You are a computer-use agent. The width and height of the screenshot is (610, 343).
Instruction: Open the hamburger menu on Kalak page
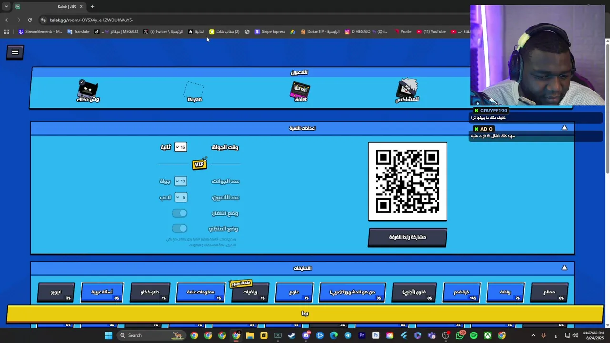[15, 52]
